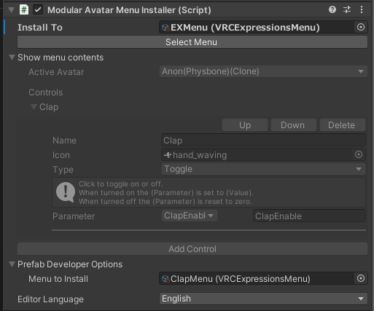Open object picker for Install To field
This screenshot has height=311, width=374.
[361, 27]
